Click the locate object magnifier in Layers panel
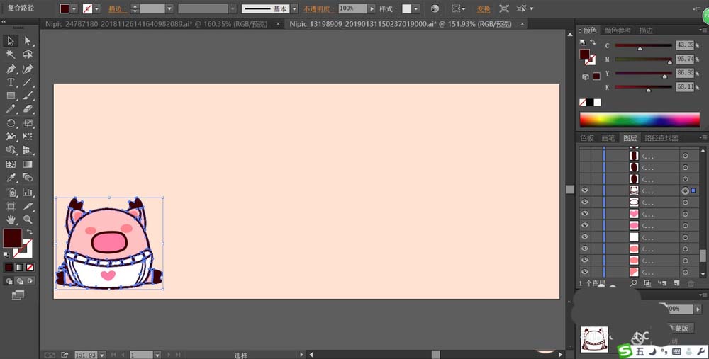709x359 pixels. click(633, 283)
